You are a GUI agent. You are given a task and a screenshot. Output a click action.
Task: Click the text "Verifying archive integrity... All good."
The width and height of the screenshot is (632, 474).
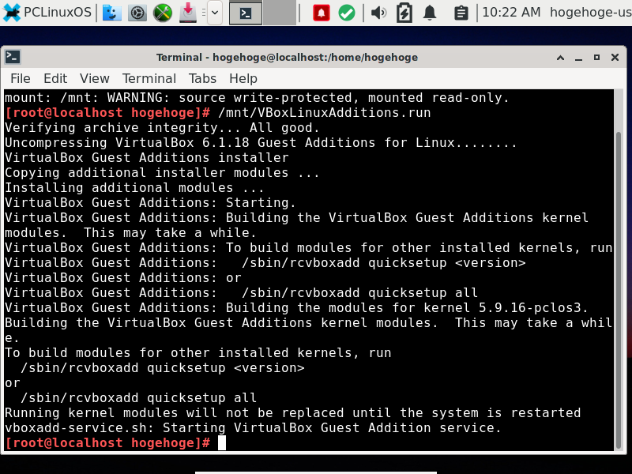point(162,128)
